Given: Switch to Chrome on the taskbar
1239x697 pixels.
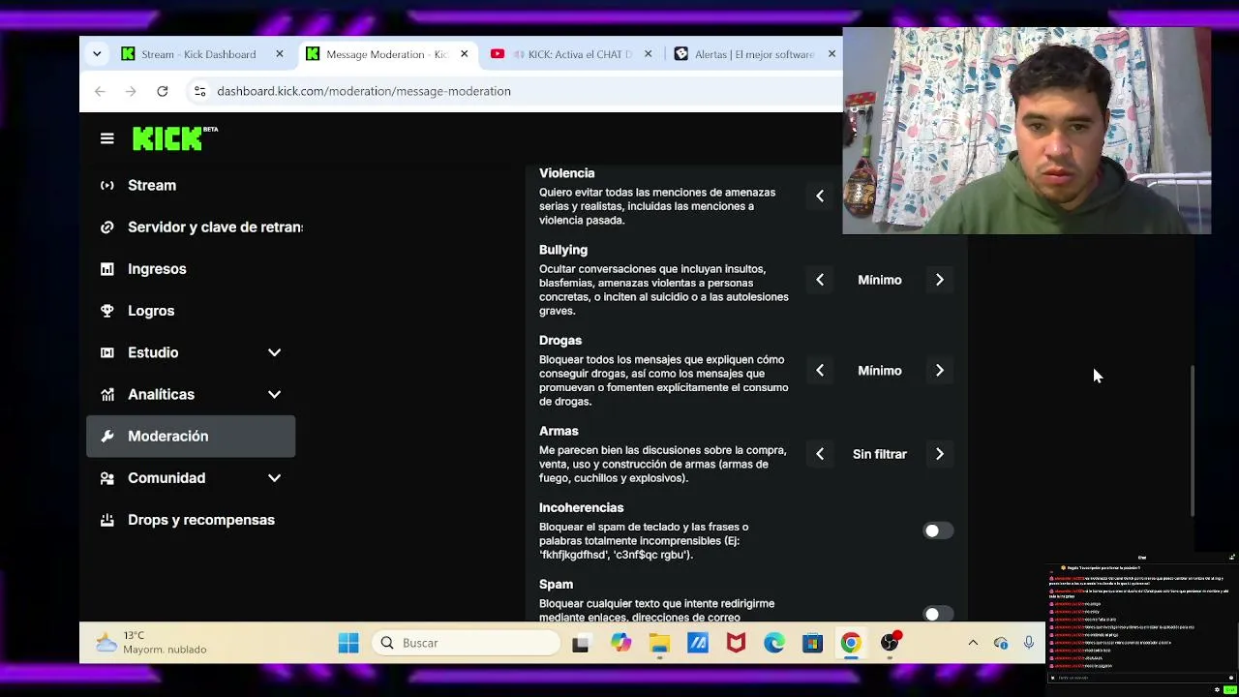Looking at the screenshot, I should (851, 643).
